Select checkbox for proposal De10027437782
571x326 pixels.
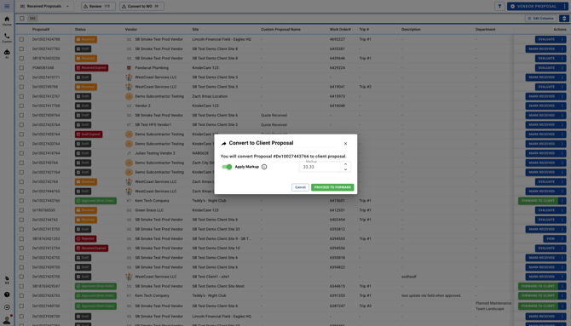pyautogui.click(x=22, y=49)
